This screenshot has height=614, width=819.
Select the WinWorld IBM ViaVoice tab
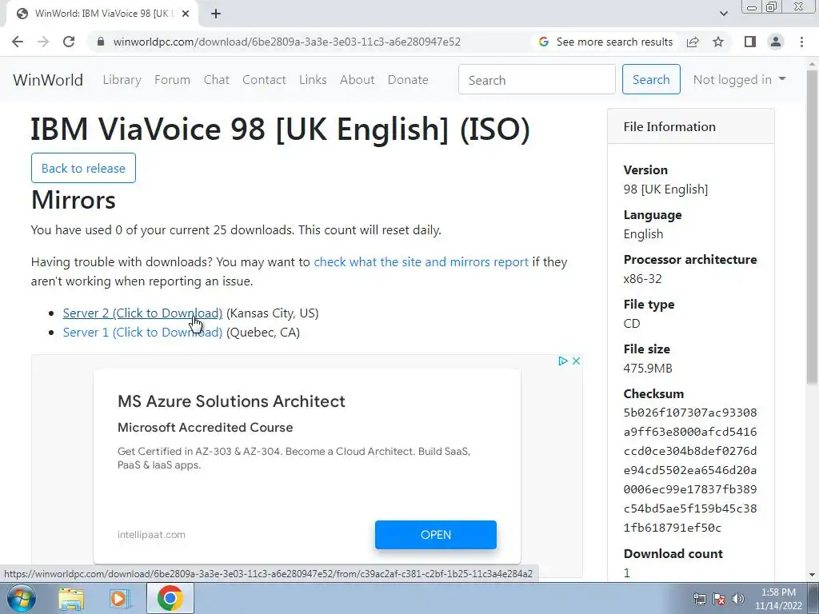tap(102, 14)
